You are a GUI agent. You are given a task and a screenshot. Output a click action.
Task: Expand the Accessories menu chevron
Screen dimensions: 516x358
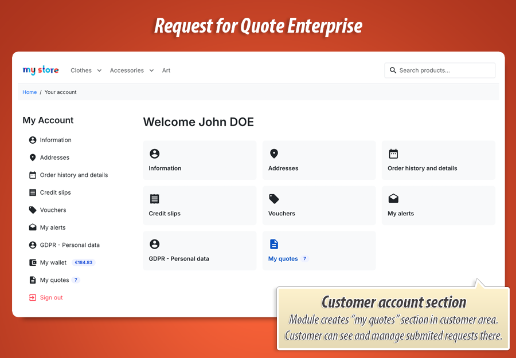(x=151, y=70)
